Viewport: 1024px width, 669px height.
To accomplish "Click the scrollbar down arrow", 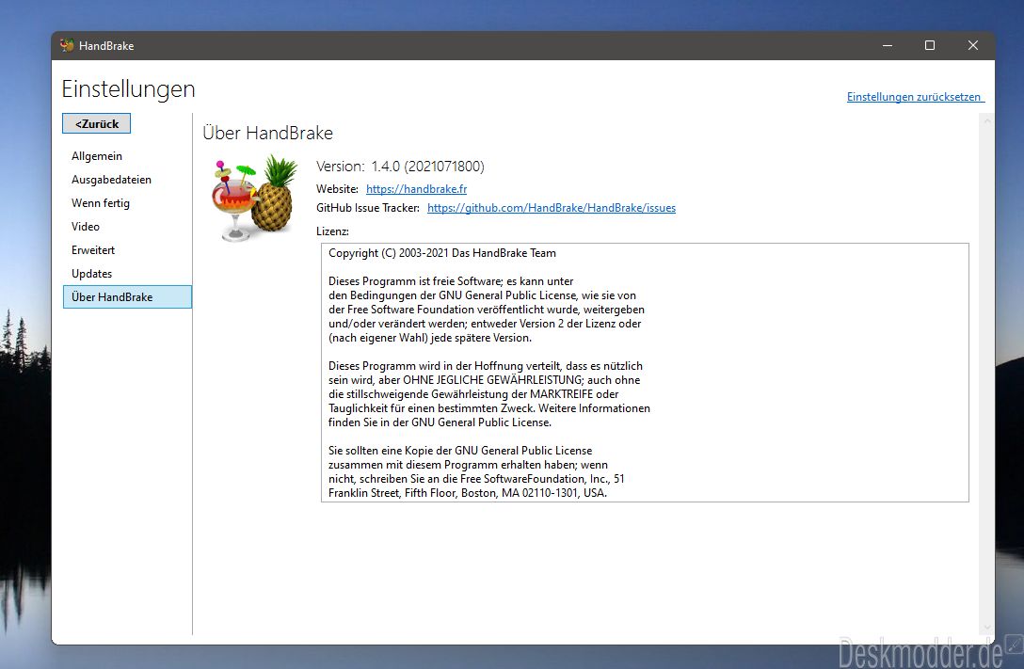I will point(986,628).
